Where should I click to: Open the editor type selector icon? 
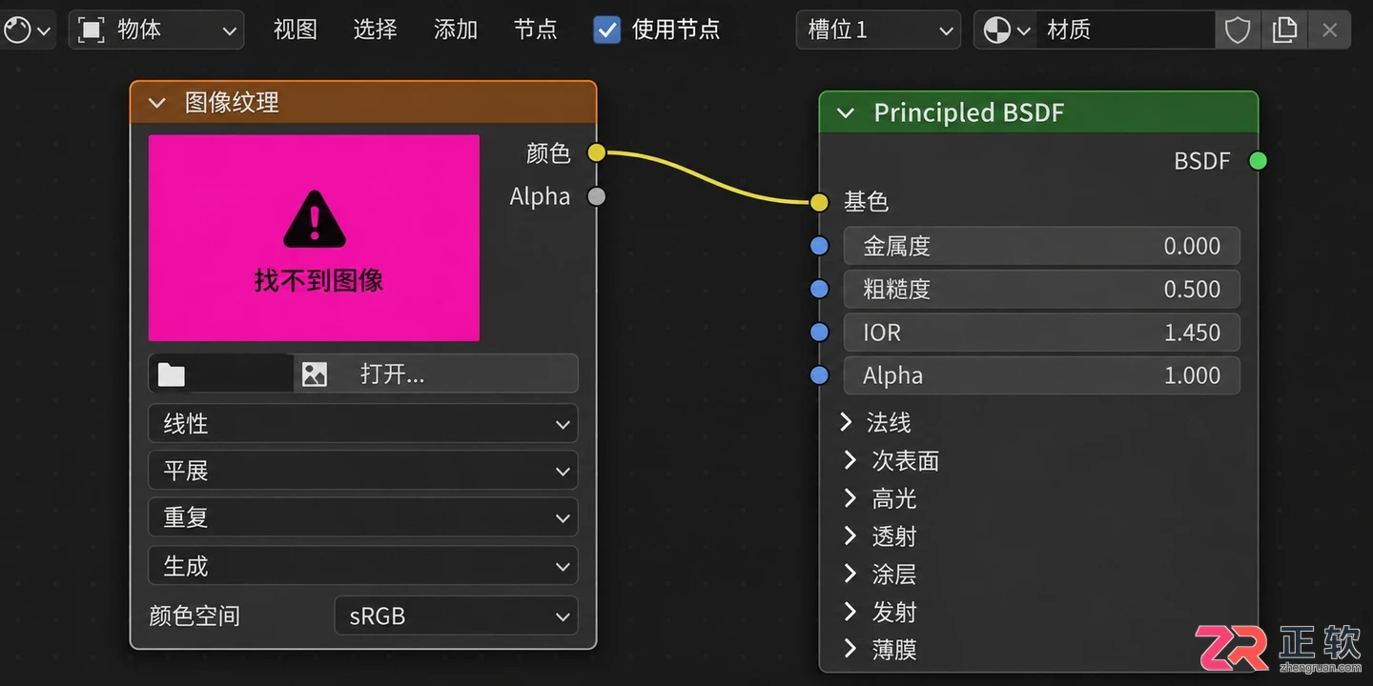(27, 30)
